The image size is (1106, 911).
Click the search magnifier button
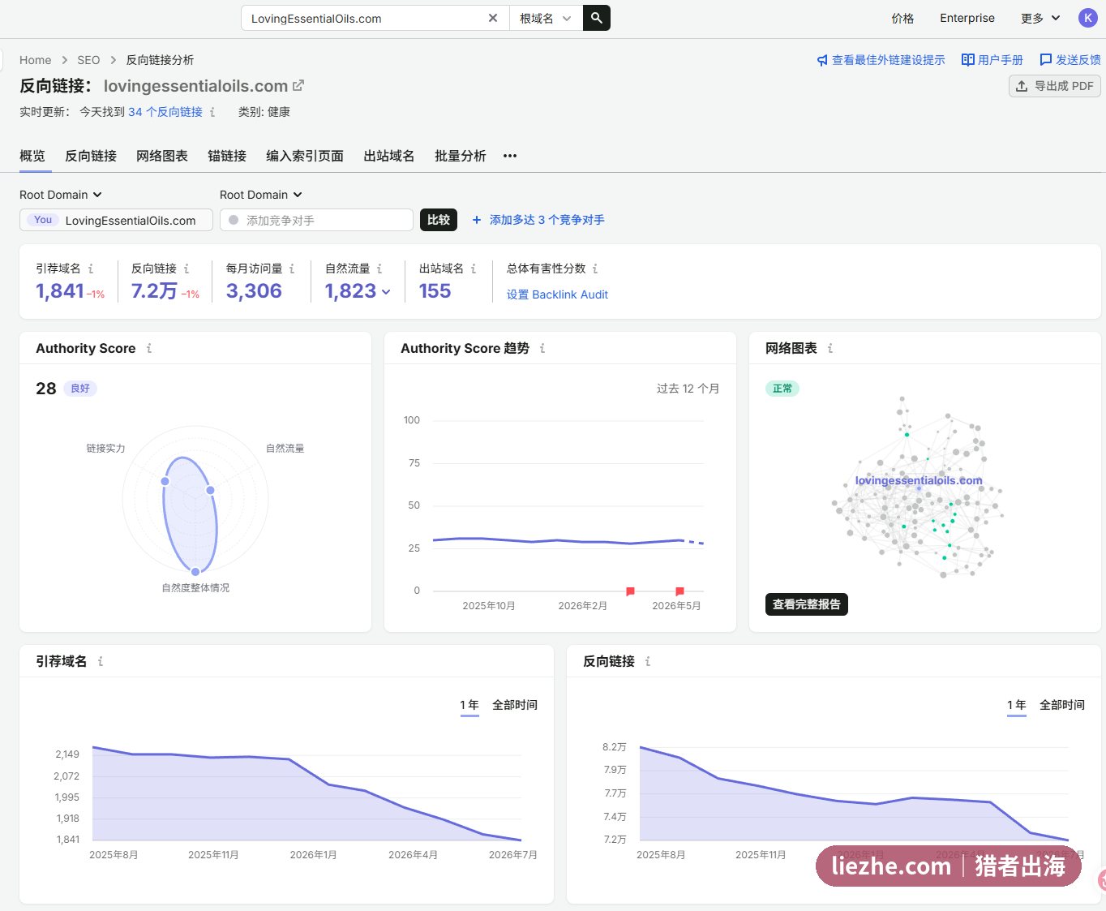(597, 18)
